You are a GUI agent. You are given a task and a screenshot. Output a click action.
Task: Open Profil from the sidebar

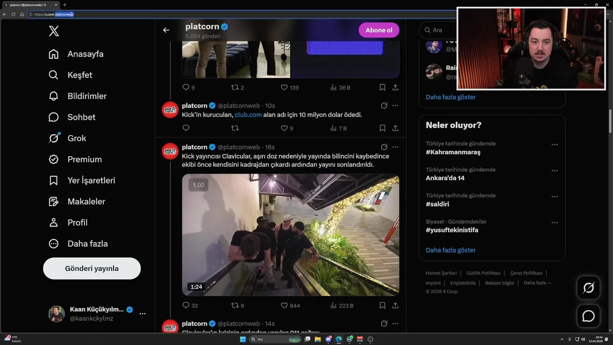[68, 223]
